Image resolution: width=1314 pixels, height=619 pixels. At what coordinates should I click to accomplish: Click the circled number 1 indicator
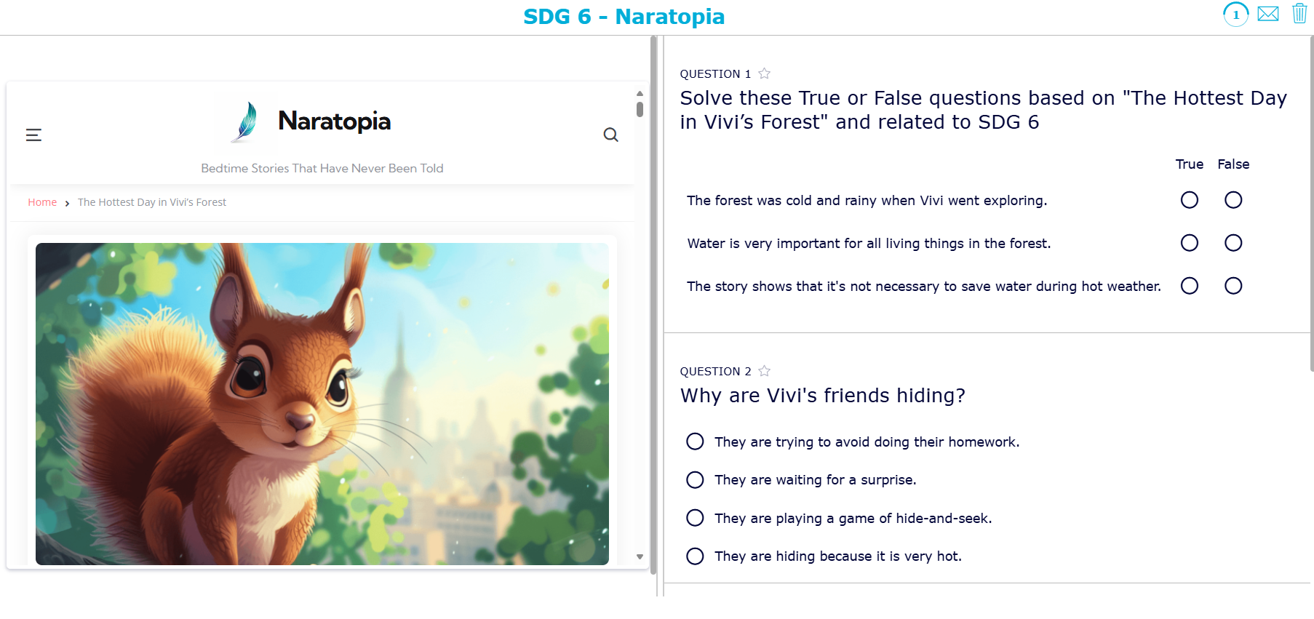tap(1235, 15)
